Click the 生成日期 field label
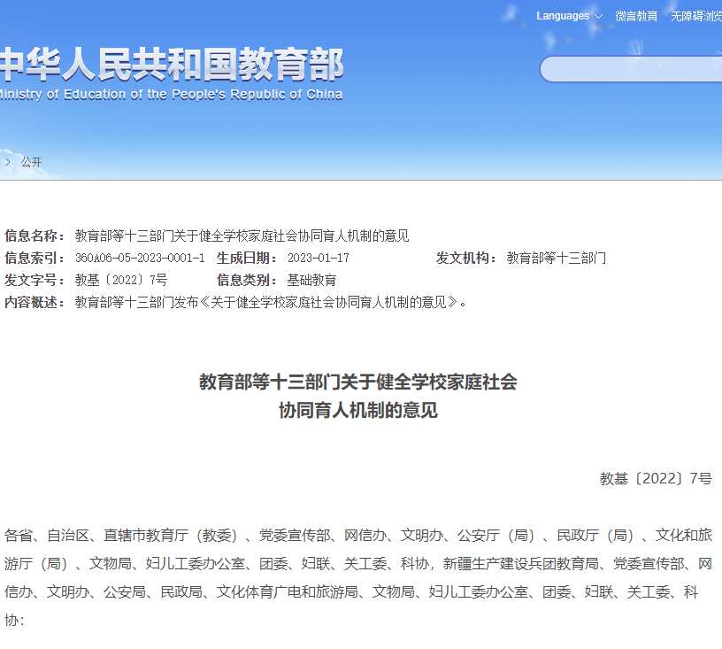This screenshot has height=649, width=722. pos(247,258)
